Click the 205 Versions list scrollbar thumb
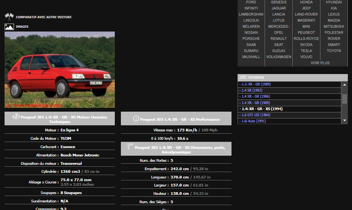The height and width of the screenshot is (210, 352). click(x=344, y=99)
